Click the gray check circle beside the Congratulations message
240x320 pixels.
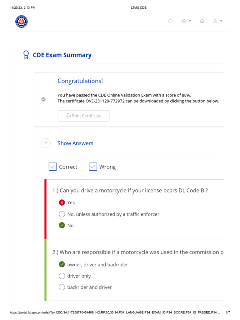click(x=43, y=99)
